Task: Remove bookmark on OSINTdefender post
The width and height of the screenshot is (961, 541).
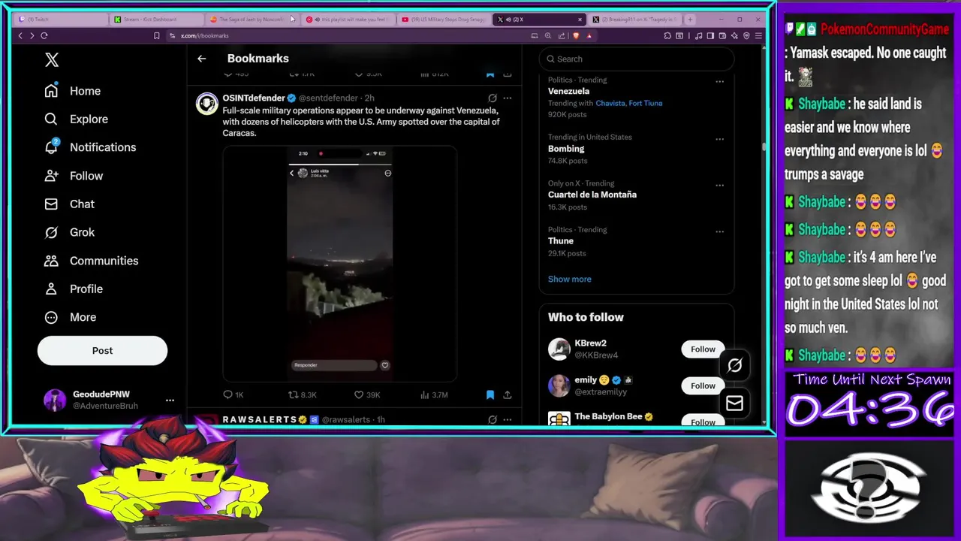Action: 490,394
